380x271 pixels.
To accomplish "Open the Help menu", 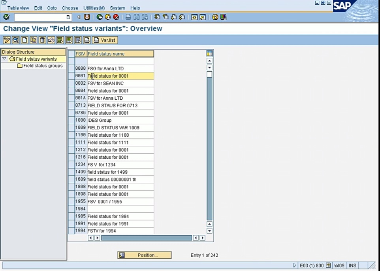I will (x=135, y=8).
